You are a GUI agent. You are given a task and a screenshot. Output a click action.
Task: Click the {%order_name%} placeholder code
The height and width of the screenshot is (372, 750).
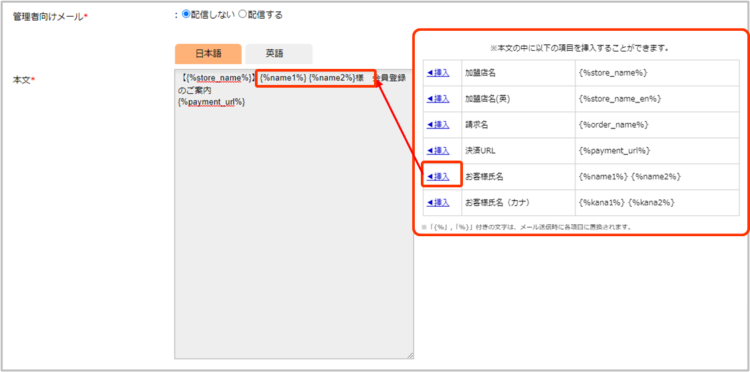pyautogui.click(x=614, y=124)
